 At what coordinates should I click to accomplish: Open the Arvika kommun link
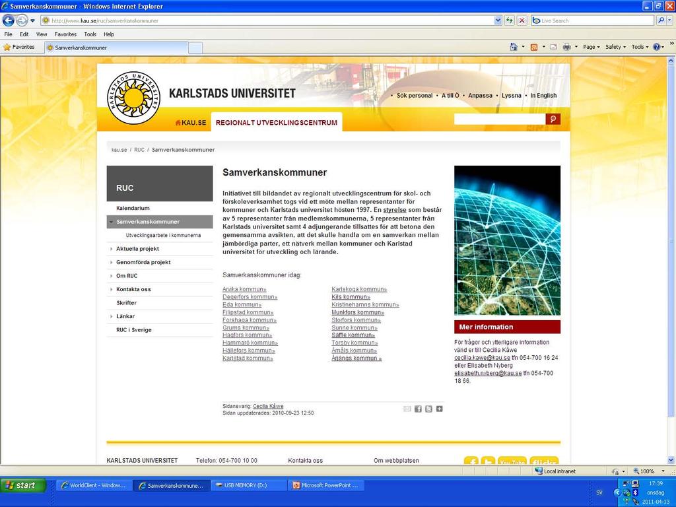click(x=244, y=289)
